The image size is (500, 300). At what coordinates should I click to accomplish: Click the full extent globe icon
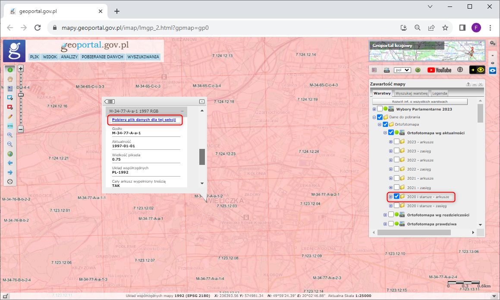pyautogui.click(x=10, y=154)
